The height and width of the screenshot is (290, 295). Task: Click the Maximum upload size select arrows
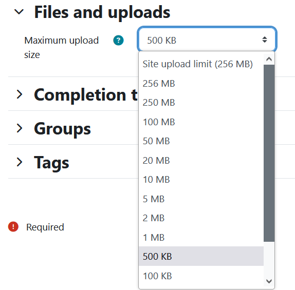tap(265, 40)
